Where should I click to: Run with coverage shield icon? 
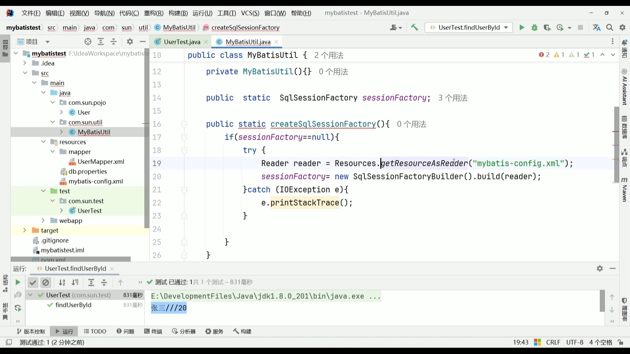coord(547,28)
